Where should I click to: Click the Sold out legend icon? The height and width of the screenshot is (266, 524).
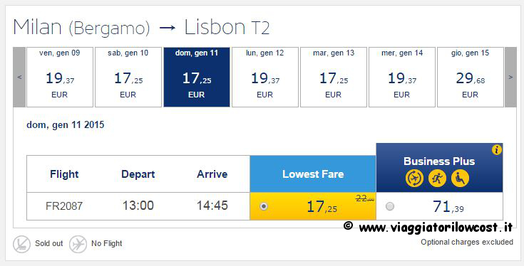[21, 244]
